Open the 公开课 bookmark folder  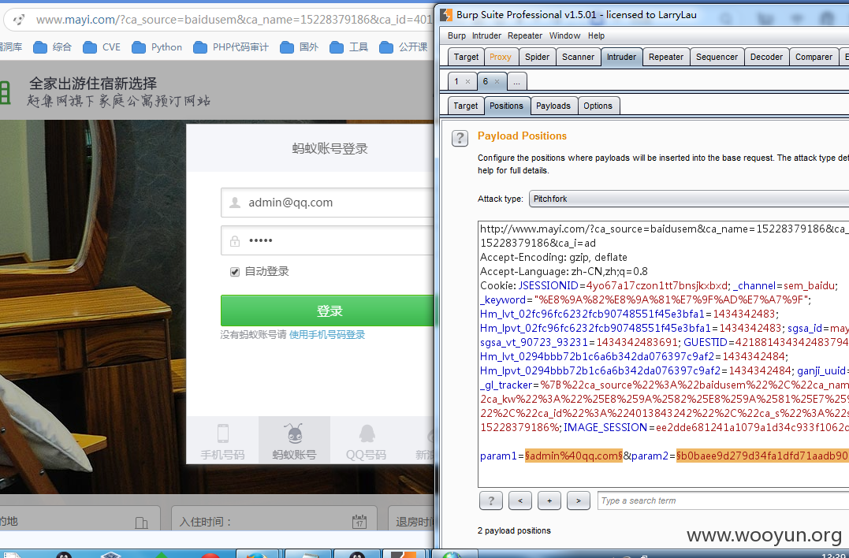coord(404,47)
